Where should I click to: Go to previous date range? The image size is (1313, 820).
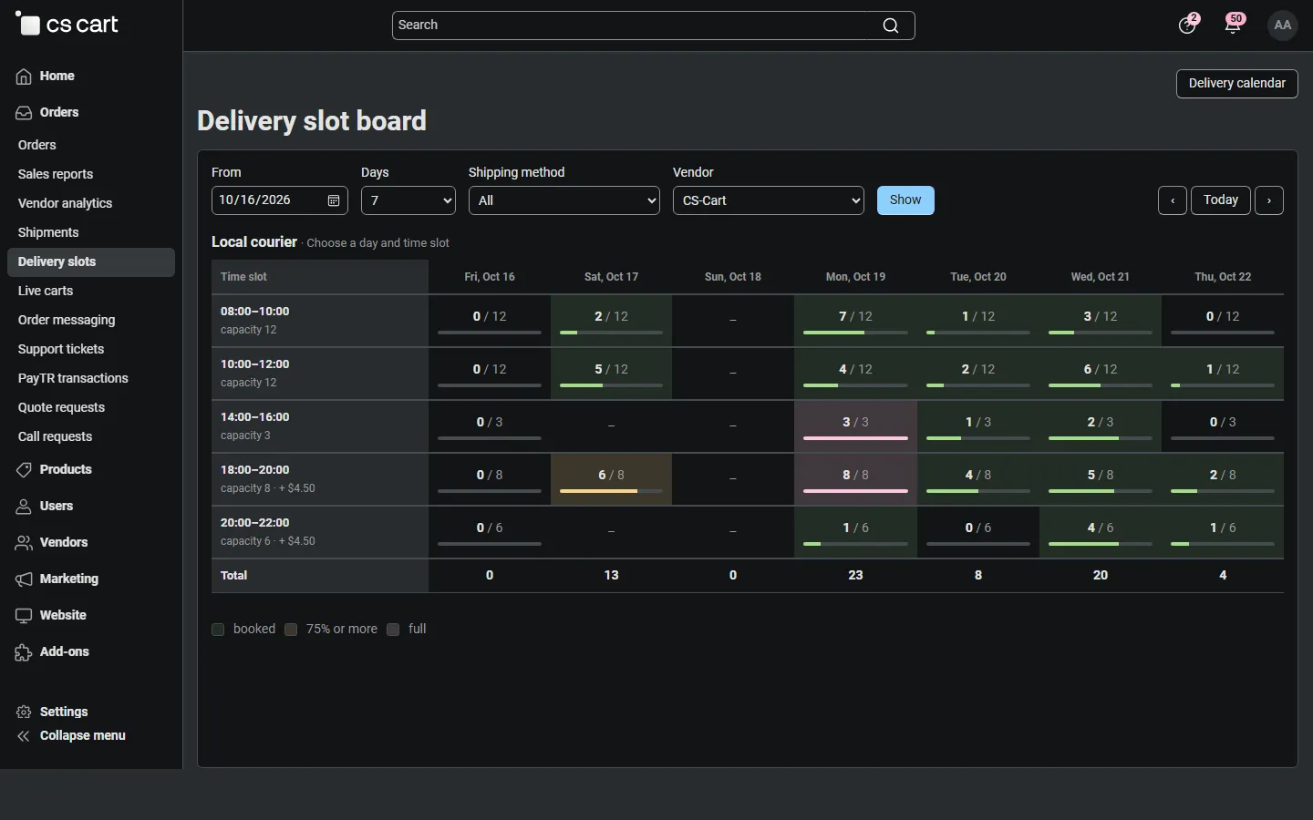[1173, 200]
